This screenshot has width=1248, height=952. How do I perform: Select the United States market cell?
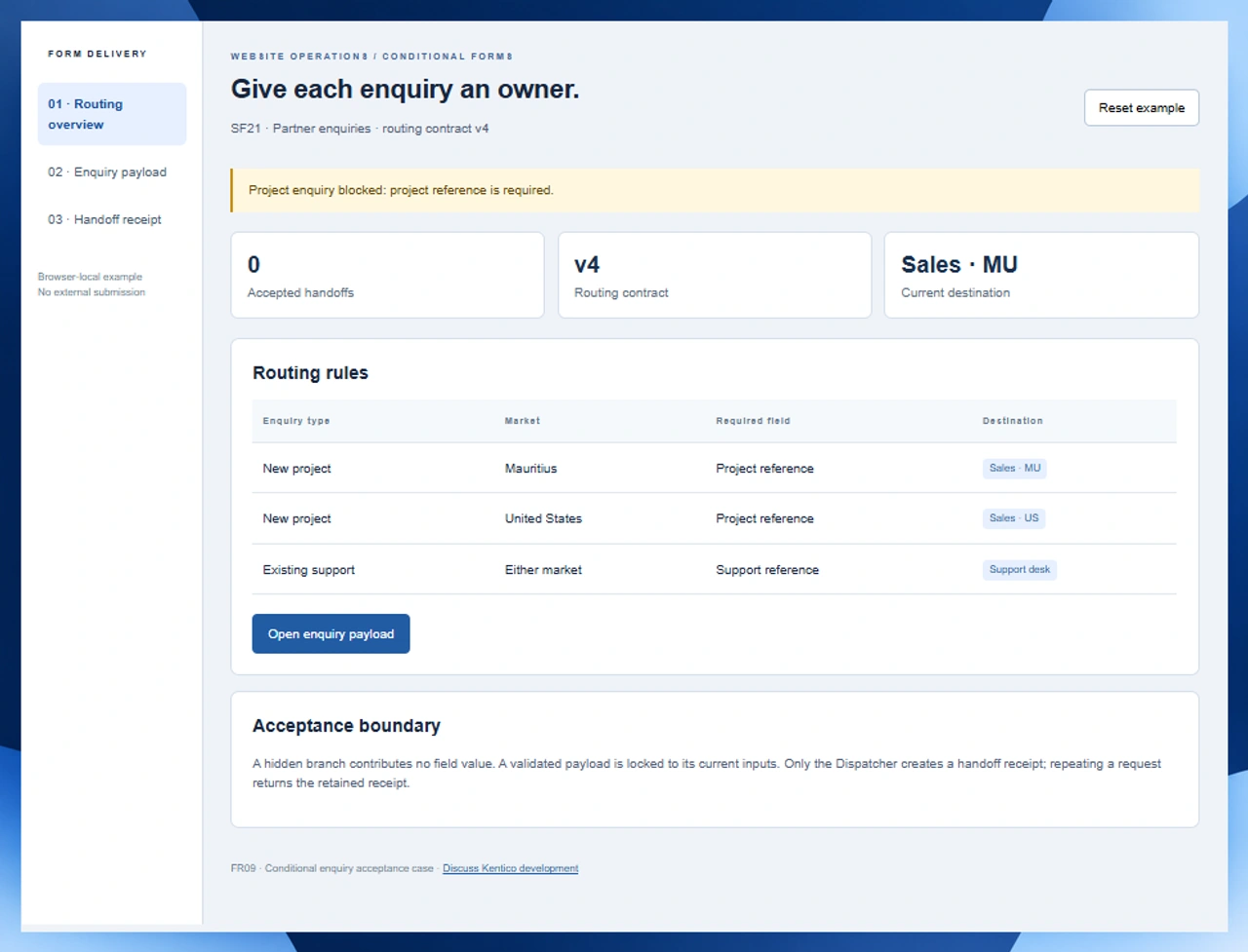point(543,519)
